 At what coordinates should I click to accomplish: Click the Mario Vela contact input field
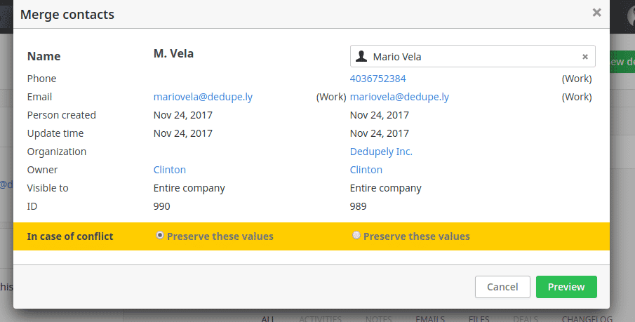click(473, 56)
